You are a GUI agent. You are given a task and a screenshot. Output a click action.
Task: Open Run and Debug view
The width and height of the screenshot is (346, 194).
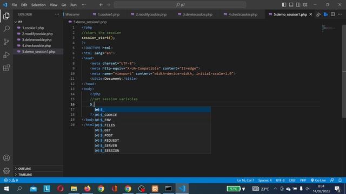click(6, 55)
